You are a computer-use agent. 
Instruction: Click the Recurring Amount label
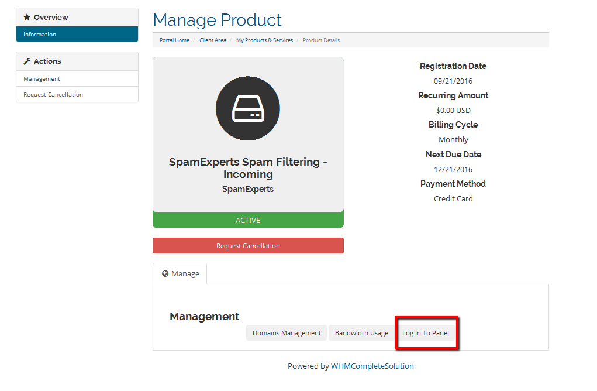453,95
